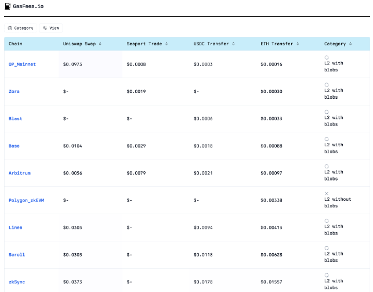
Task: Click the View settings icon
Action: [x=45, y=28]
